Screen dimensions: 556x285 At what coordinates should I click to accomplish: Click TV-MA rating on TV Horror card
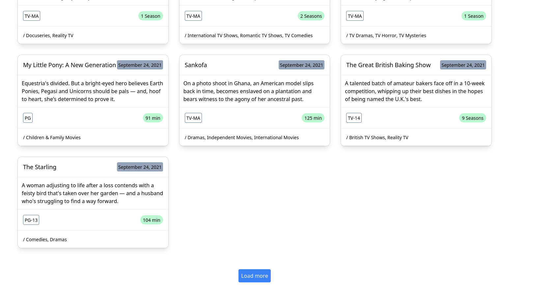(355, 16)
